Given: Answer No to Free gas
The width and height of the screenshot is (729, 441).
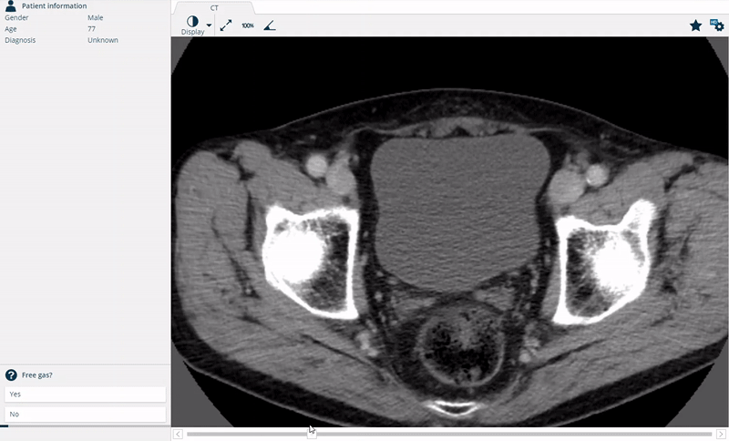Looking at the screenshot, I should [85, 414].
